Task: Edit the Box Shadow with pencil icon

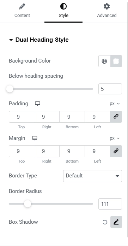Action: 116,222
